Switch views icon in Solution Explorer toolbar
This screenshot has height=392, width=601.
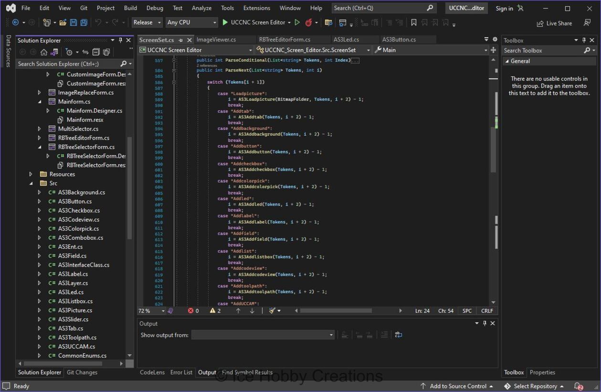point(54,52)
